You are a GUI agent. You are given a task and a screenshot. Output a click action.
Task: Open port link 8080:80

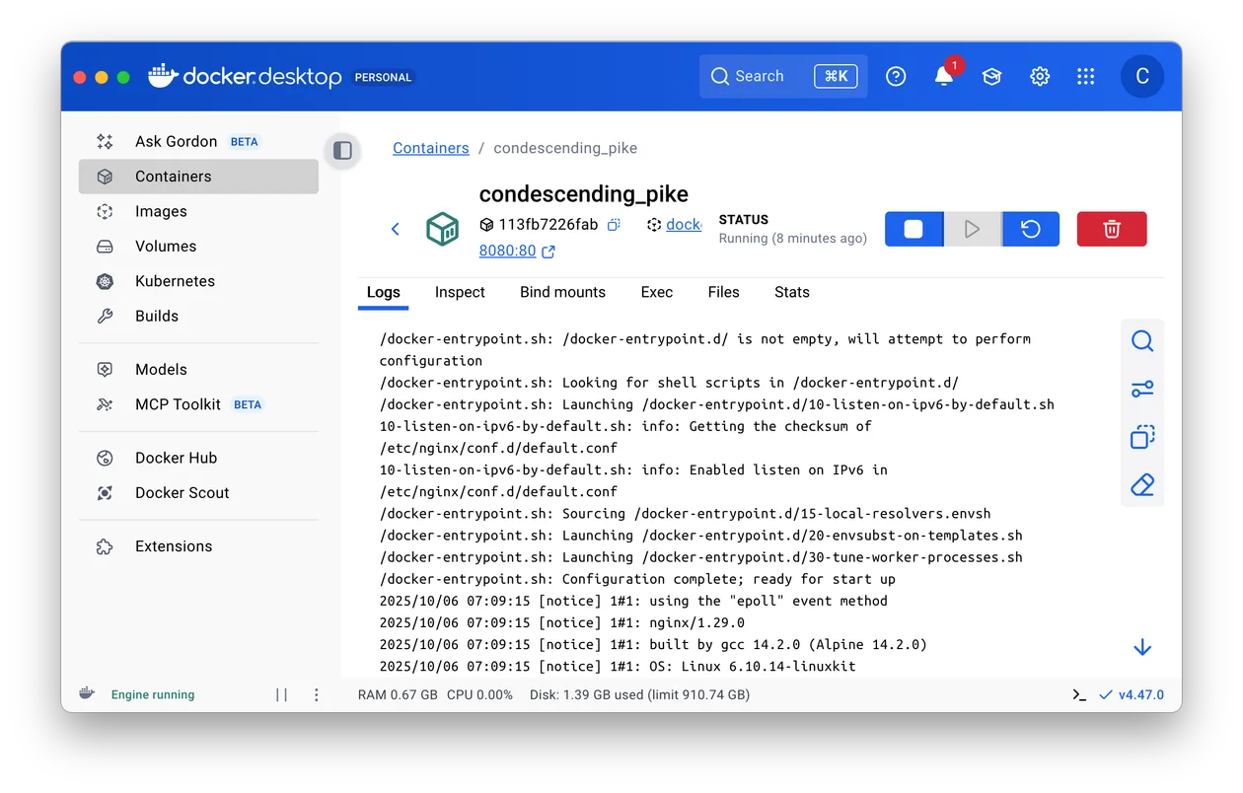pos(517,252)
